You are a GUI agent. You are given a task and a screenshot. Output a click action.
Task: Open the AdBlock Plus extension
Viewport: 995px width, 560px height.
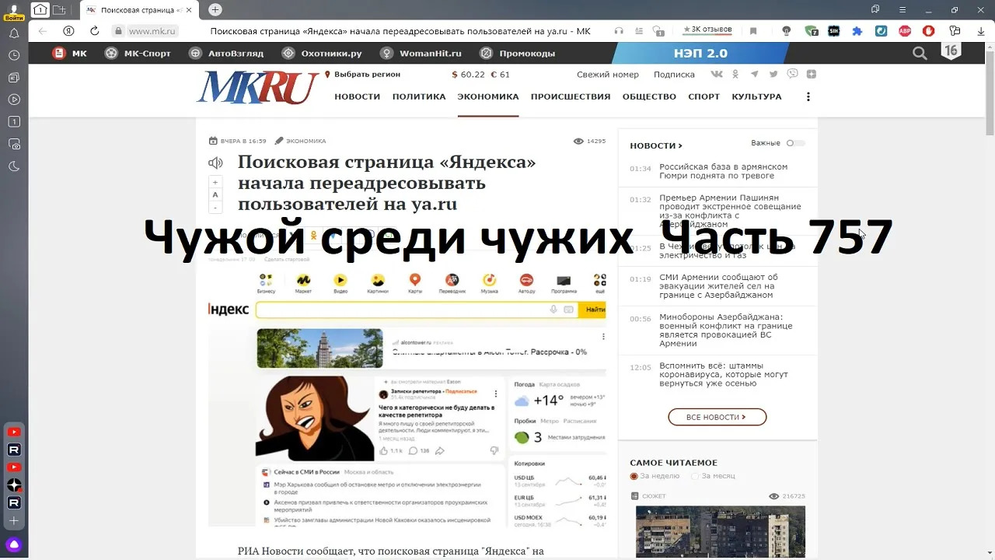pyautogui.click(x=905, y=31)
